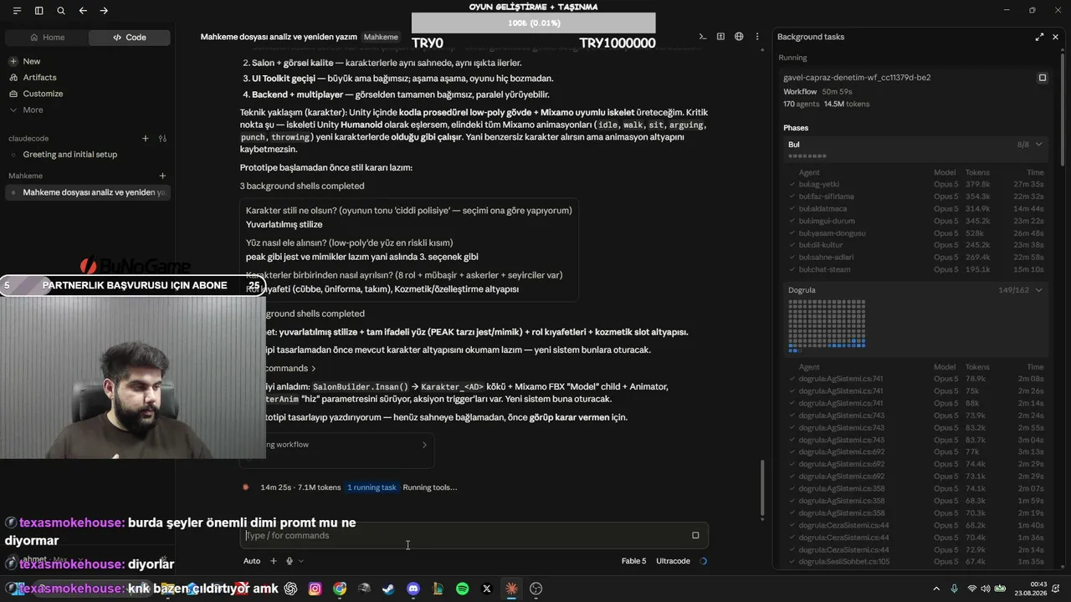Open Customize in the sidebar
The image size is (1071, 602).
(x=88, y=94)
